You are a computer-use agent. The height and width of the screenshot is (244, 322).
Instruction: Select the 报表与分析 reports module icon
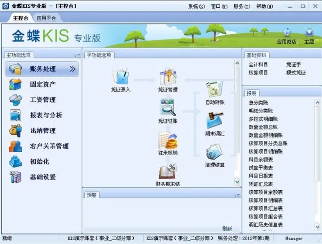point(15,115)
